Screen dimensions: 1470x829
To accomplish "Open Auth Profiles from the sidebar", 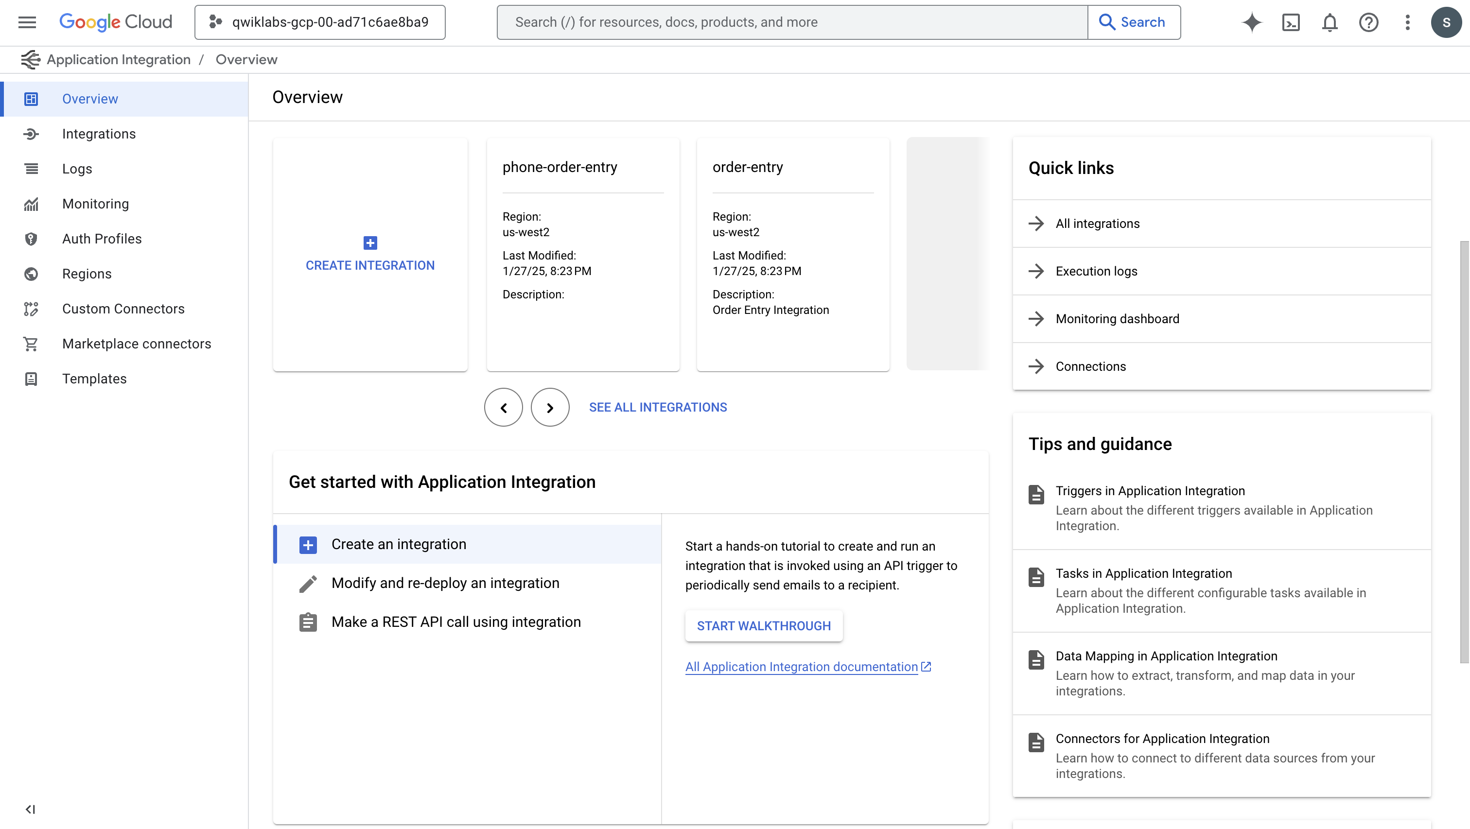I will (101, 239).
